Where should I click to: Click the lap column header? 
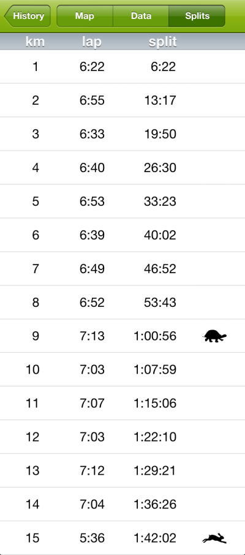92,42
